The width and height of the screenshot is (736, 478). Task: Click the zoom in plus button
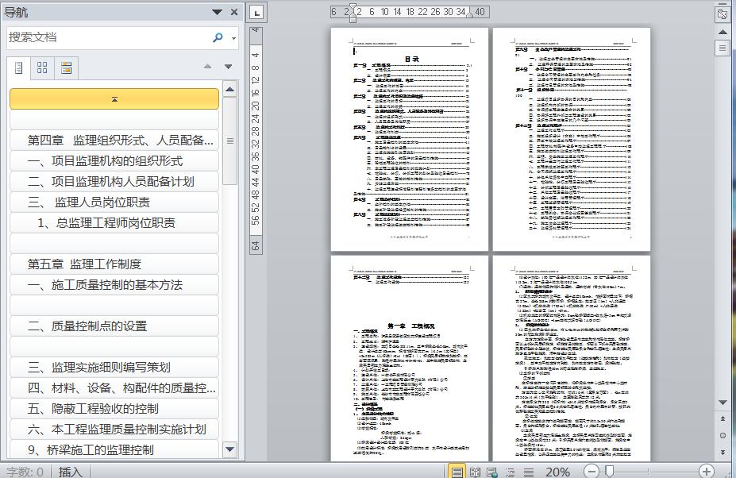[x=707, y=472]
